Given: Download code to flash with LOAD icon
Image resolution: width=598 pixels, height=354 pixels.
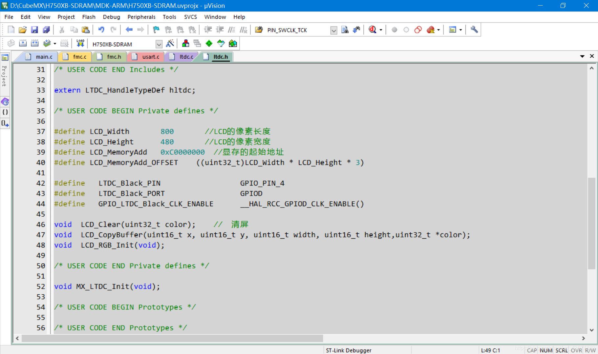Looking at the screenshot, I should [80, 43].
